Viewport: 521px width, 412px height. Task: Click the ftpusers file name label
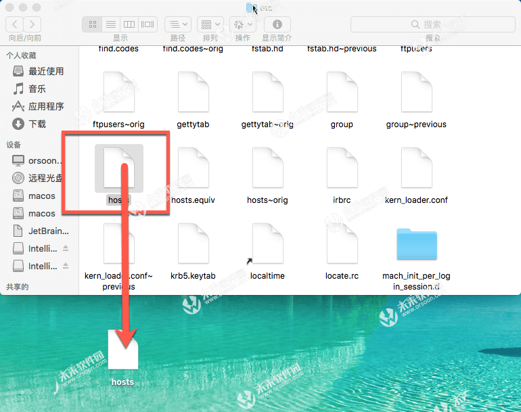(416, 49)
